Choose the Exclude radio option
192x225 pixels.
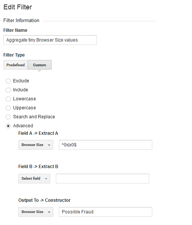[x=8, y=81]
